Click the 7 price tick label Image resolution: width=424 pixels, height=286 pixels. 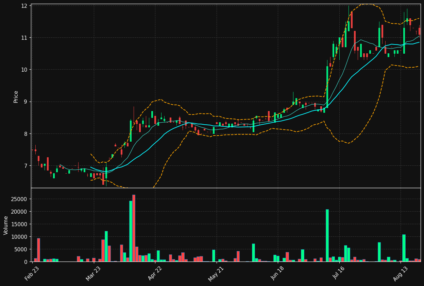pos(26,166)
